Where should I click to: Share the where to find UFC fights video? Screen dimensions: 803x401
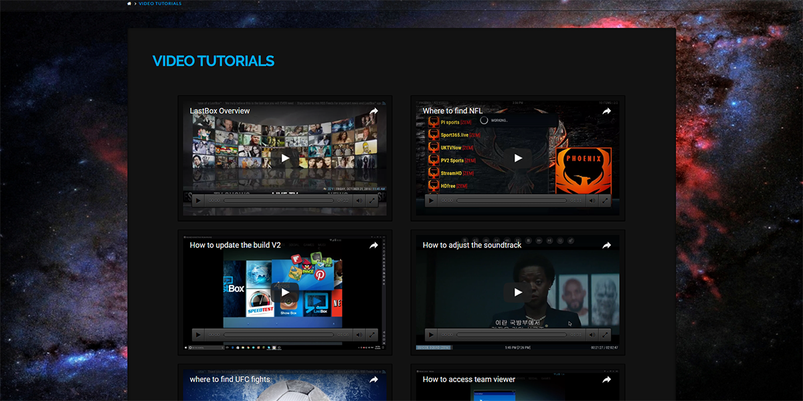pos(373,380)
